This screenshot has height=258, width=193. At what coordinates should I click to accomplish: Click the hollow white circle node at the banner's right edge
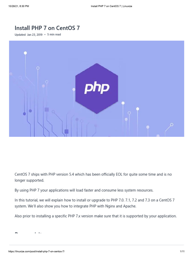[172, 124]
